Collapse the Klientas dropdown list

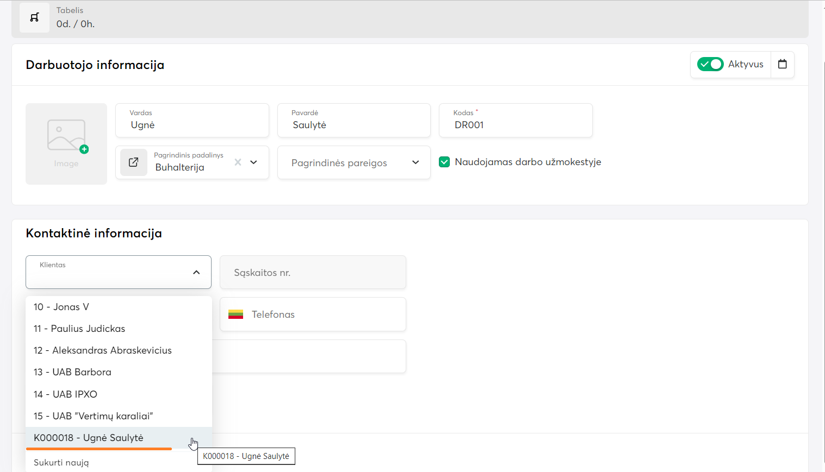click(196, 272)
